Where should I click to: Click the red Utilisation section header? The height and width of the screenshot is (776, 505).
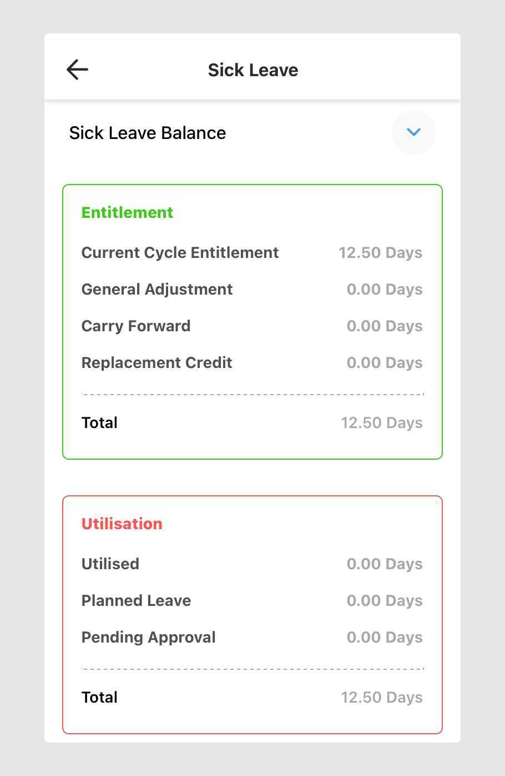point(122,524)
